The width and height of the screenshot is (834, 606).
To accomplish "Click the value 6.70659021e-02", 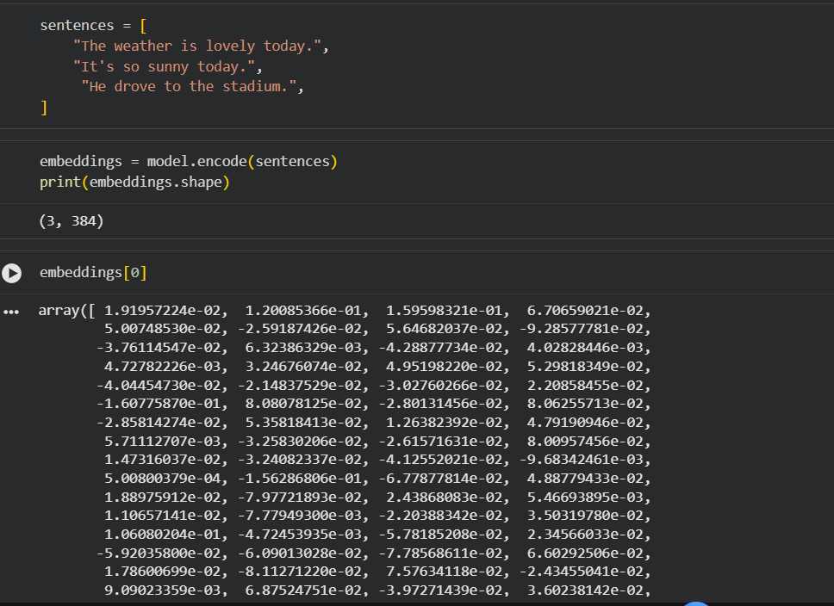I will coord(585,311).
